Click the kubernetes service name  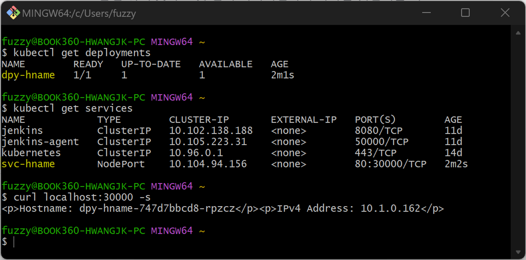pyautogui.click(x=31, y=153)
